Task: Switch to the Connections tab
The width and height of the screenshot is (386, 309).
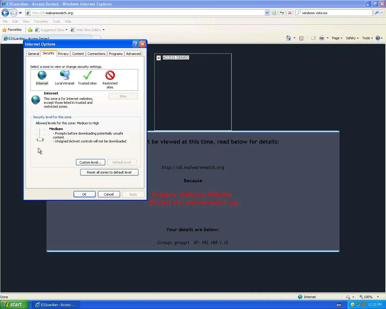Action: (x=96, y=54)
